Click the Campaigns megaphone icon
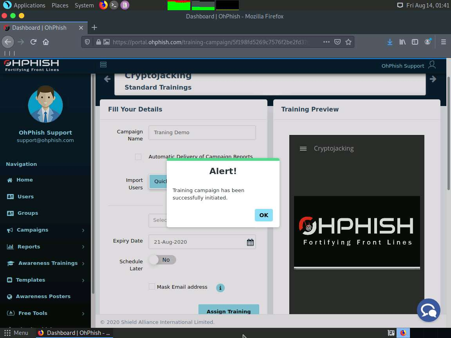 click(10, 230)
